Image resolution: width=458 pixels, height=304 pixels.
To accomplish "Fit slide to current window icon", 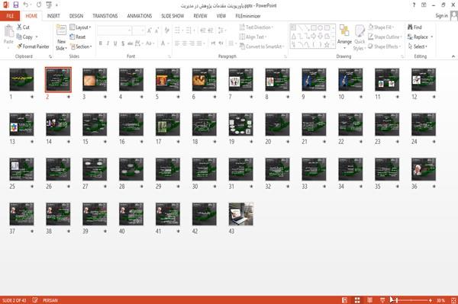I will tap(453, 300).
